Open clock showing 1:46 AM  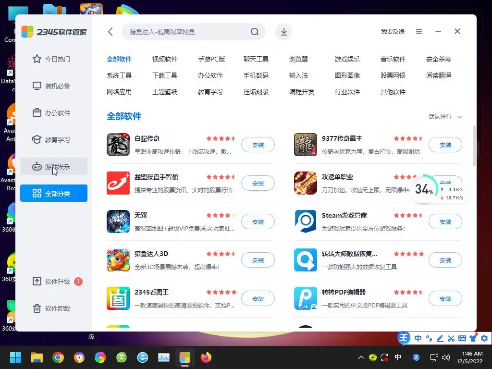tap(469, 357)
